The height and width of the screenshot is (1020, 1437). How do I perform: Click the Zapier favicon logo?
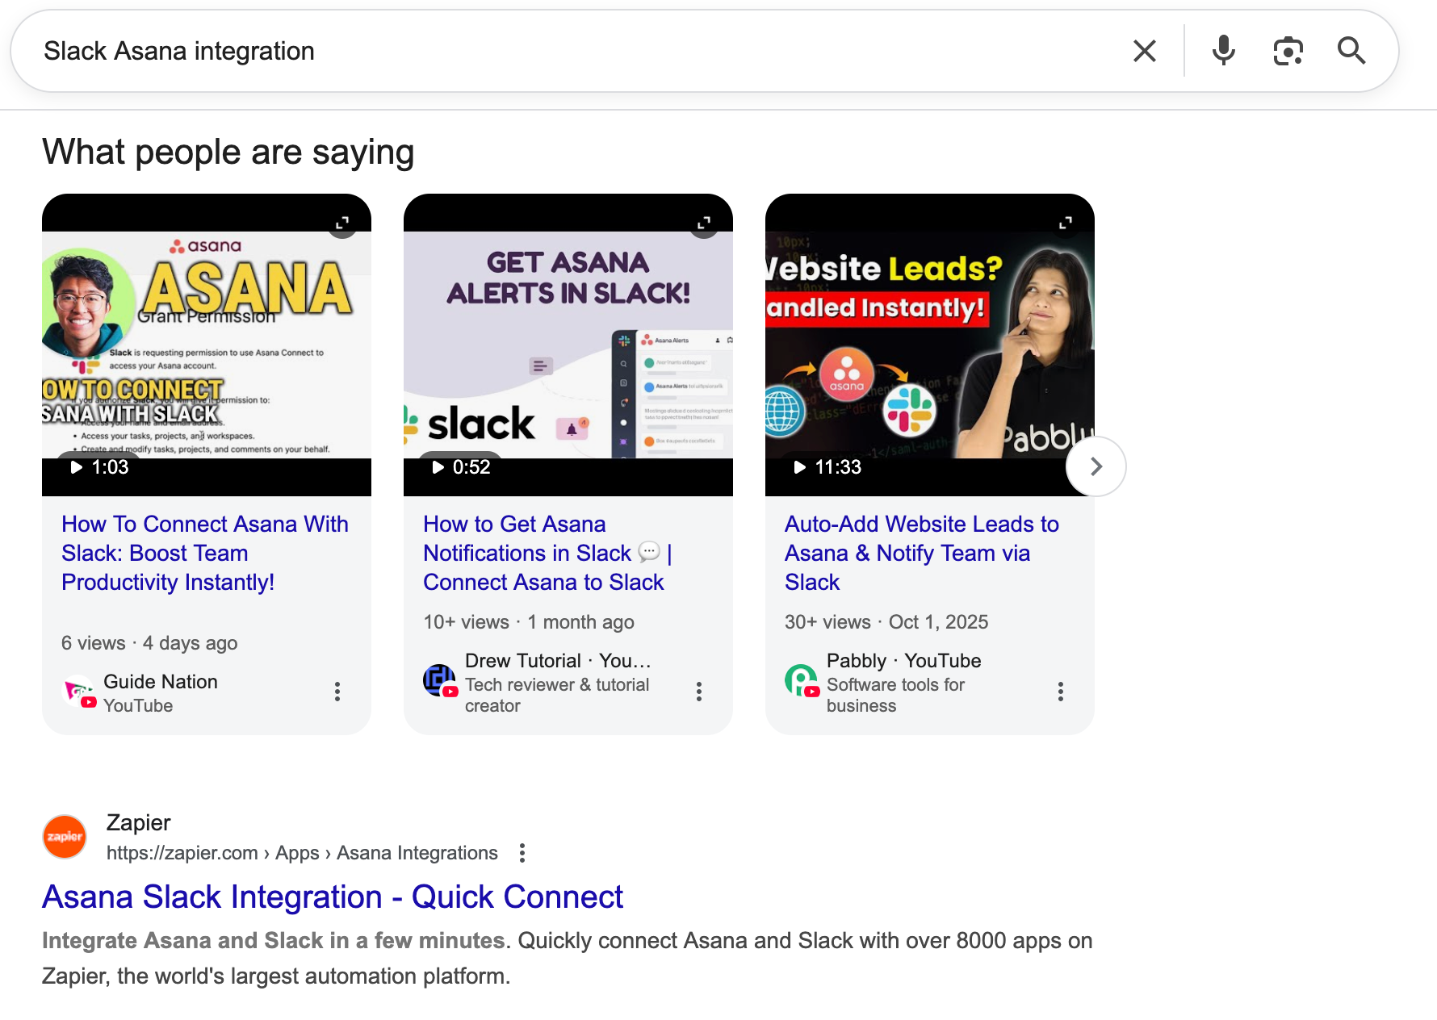pos(65,837)
